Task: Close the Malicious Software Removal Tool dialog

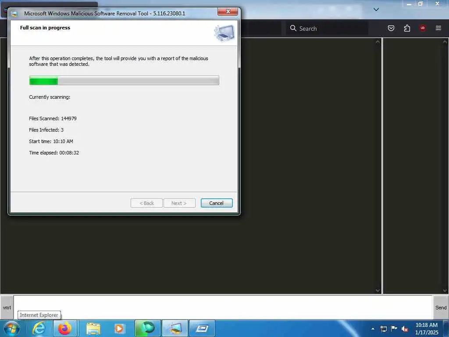Action: (228, 11)
